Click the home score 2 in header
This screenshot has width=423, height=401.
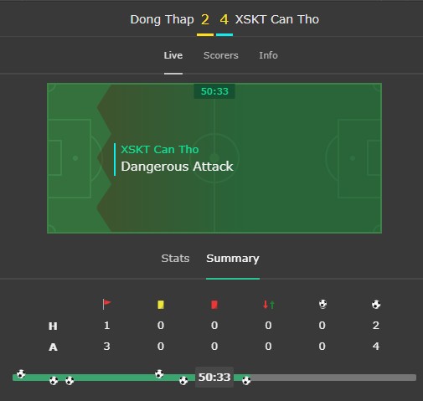click(x=205, y=19)
